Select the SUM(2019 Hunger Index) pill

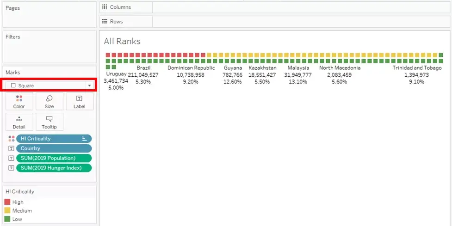click(x=54, y=168)
